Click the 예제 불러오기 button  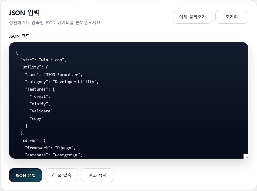click(193, 17)
